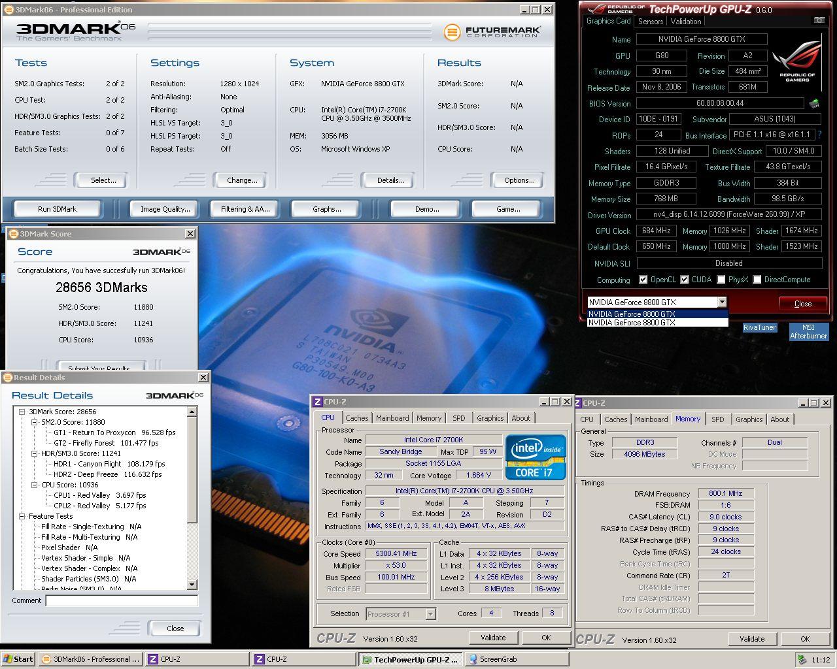Collapse the SM2.0 Score tree node
Viewport: 837px width, 669px height.
(x=35, y=422)
